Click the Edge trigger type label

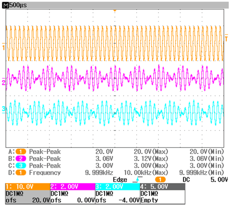point(120,180)
